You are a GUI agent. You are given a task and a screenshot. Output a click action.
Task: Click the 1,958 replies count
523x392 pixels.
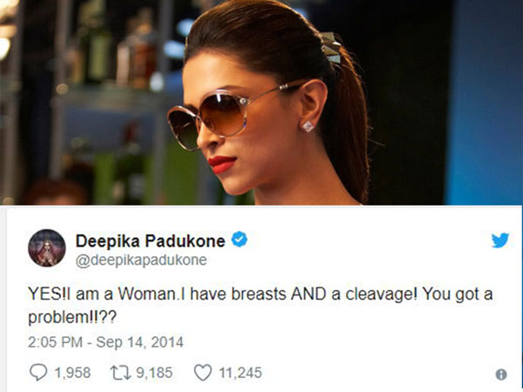pyautogui.click(x=72, y=373)
